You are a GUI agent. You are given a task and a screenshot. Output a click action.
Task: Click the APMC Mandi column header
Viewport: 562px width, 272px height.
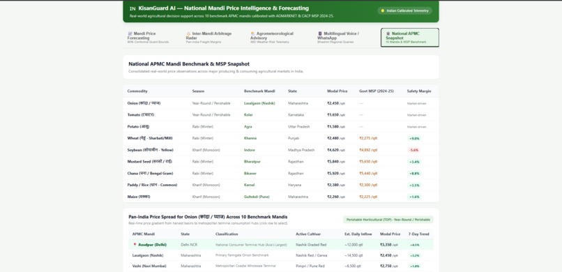click(144, 234)
